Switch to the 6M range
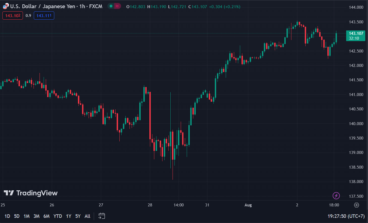This screenshot has height=223, width=368. [x=46, y=216]
